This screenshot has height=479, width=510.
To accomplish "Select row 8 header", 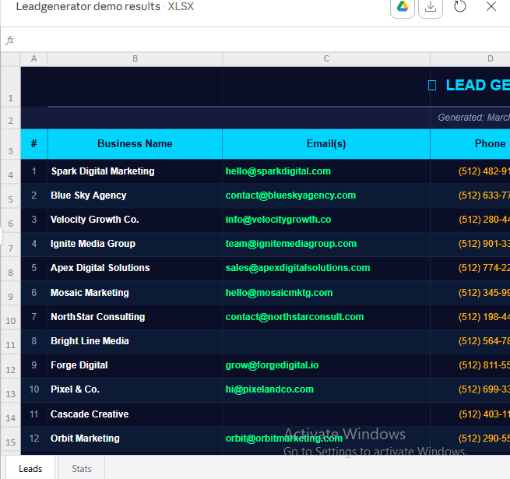I will click(x=10, y=269).
